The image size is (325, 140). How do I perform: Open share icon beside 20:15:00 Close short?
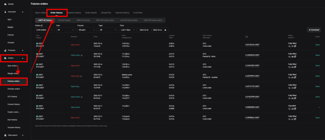[x=82, y=55]
